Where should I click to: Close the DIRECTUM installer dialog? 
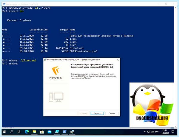118,60
